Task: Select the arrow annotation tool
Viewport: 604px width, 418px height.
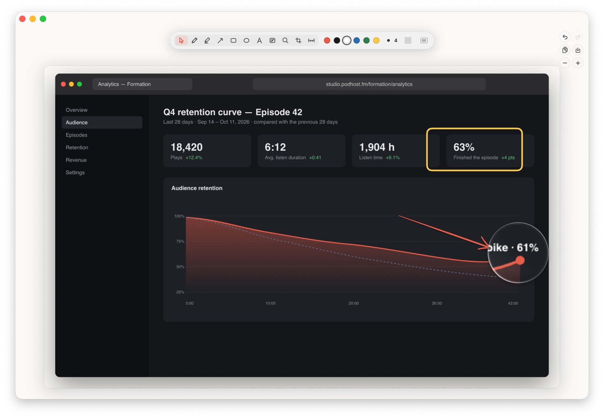Action: point(220,41)
